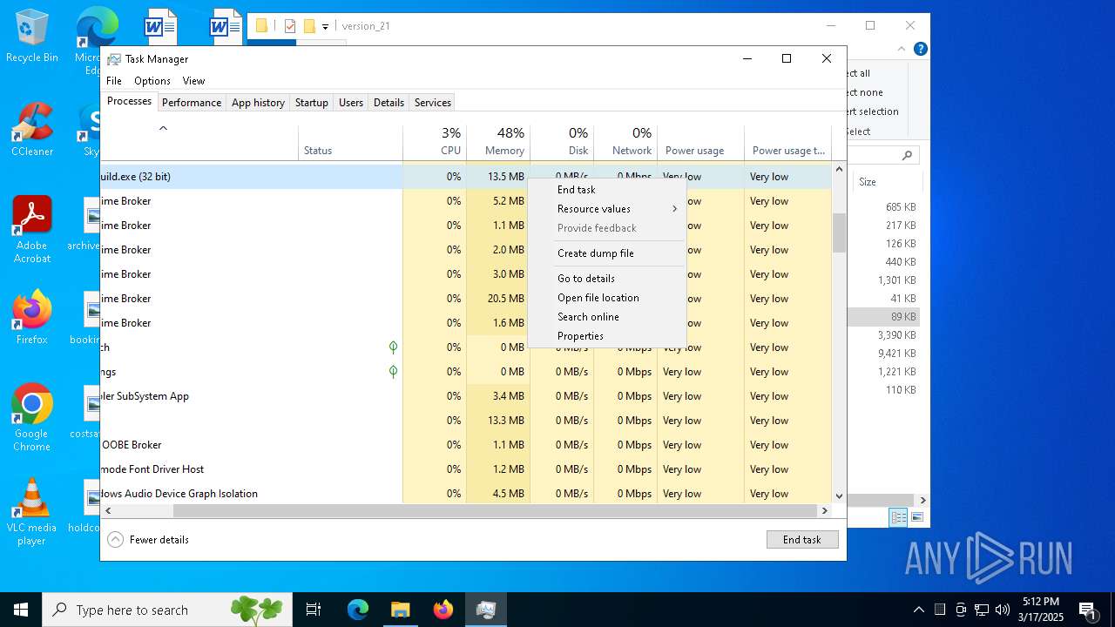Click Task Manager vertical scrollbar thumb

(840, 233)
